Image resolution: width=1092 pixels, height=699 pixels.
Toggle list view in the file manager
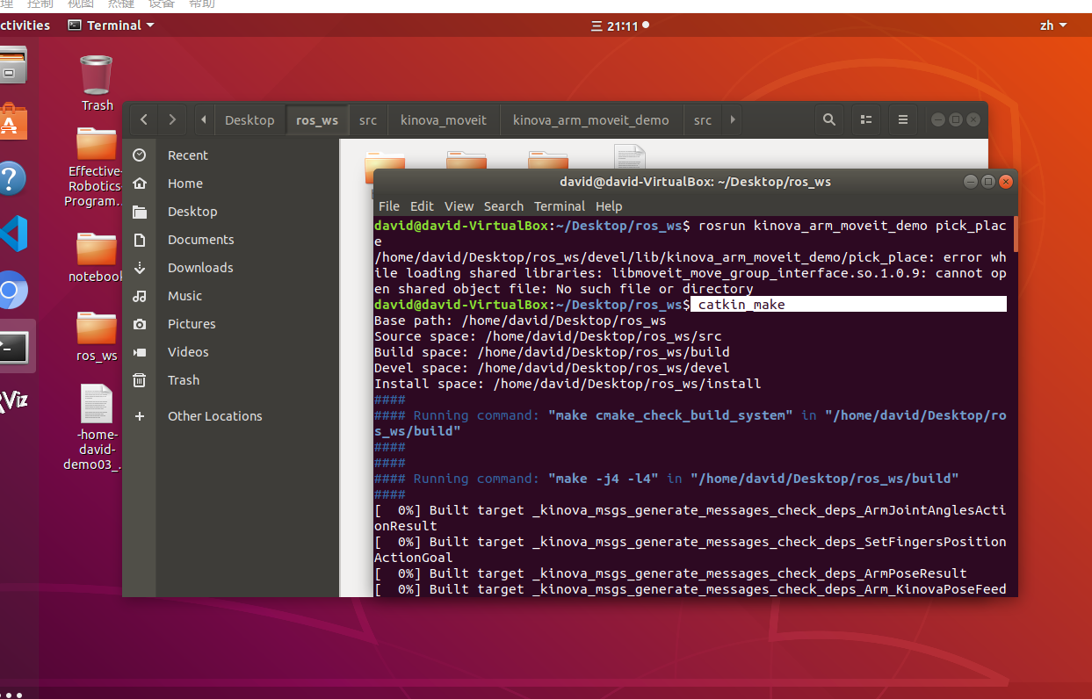tap(865, 119)
